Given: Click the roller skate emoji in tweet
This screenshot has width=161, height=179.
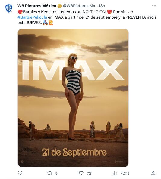Looking at the screenshot, I should [45, 23].
